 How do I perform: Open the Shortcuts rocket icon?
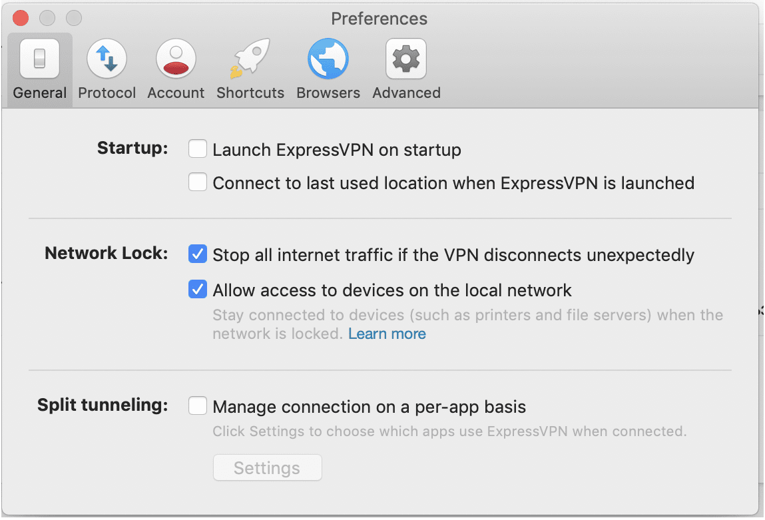pos(250,59)
